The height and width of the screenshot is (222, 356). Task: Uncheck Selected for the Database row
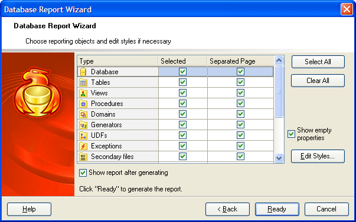click(x=183, y=72)
